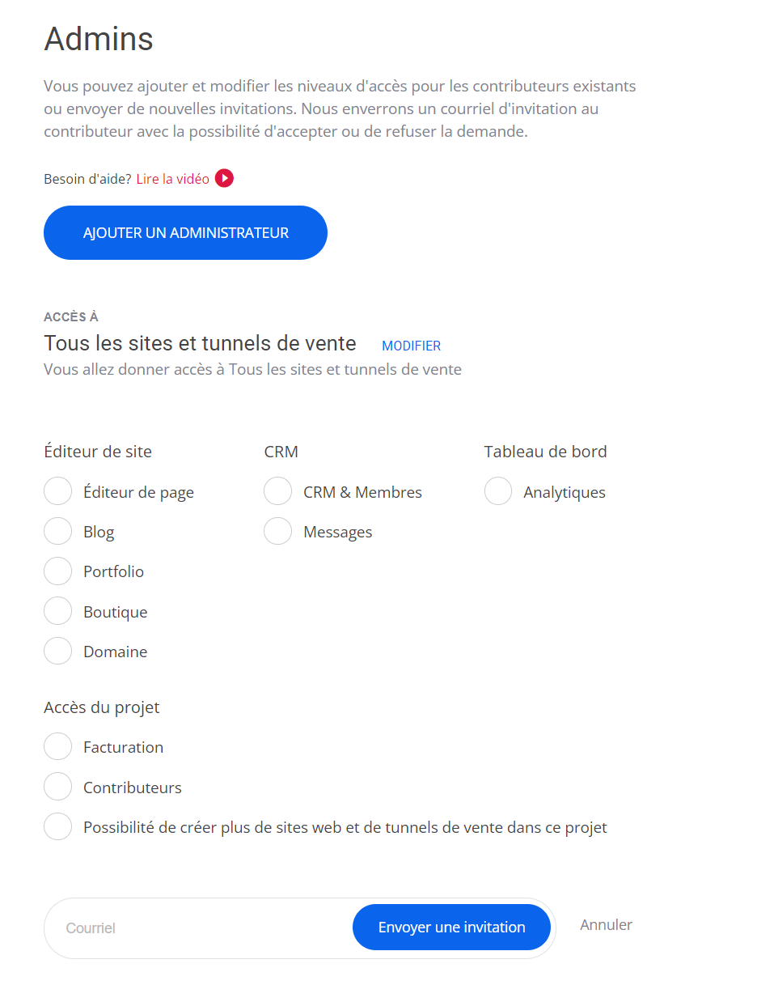The height and width of the screenshot is (985, 757).
Task: Check the Boutique access option
Action: 58,611
